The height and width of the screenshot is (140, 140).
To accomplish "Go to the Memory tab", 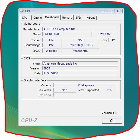I will pyautogui.click(x=67, y=18).
